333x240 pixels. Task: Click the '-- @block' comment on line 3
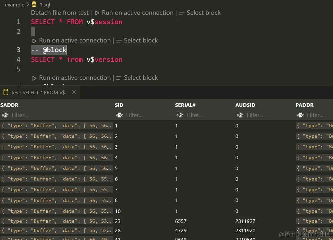pyautogui.click(x=49, y=50)
